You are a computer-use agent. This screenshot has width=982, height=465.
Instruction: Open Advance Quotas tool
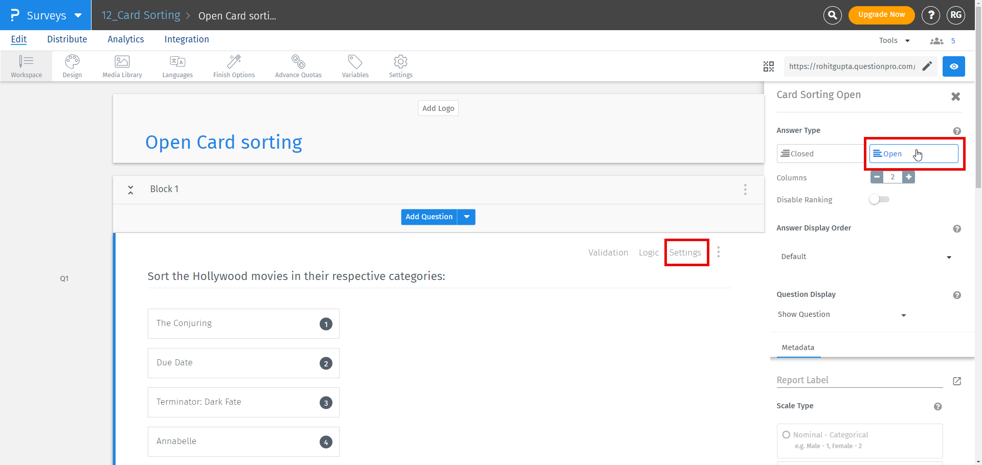(298, 66)
